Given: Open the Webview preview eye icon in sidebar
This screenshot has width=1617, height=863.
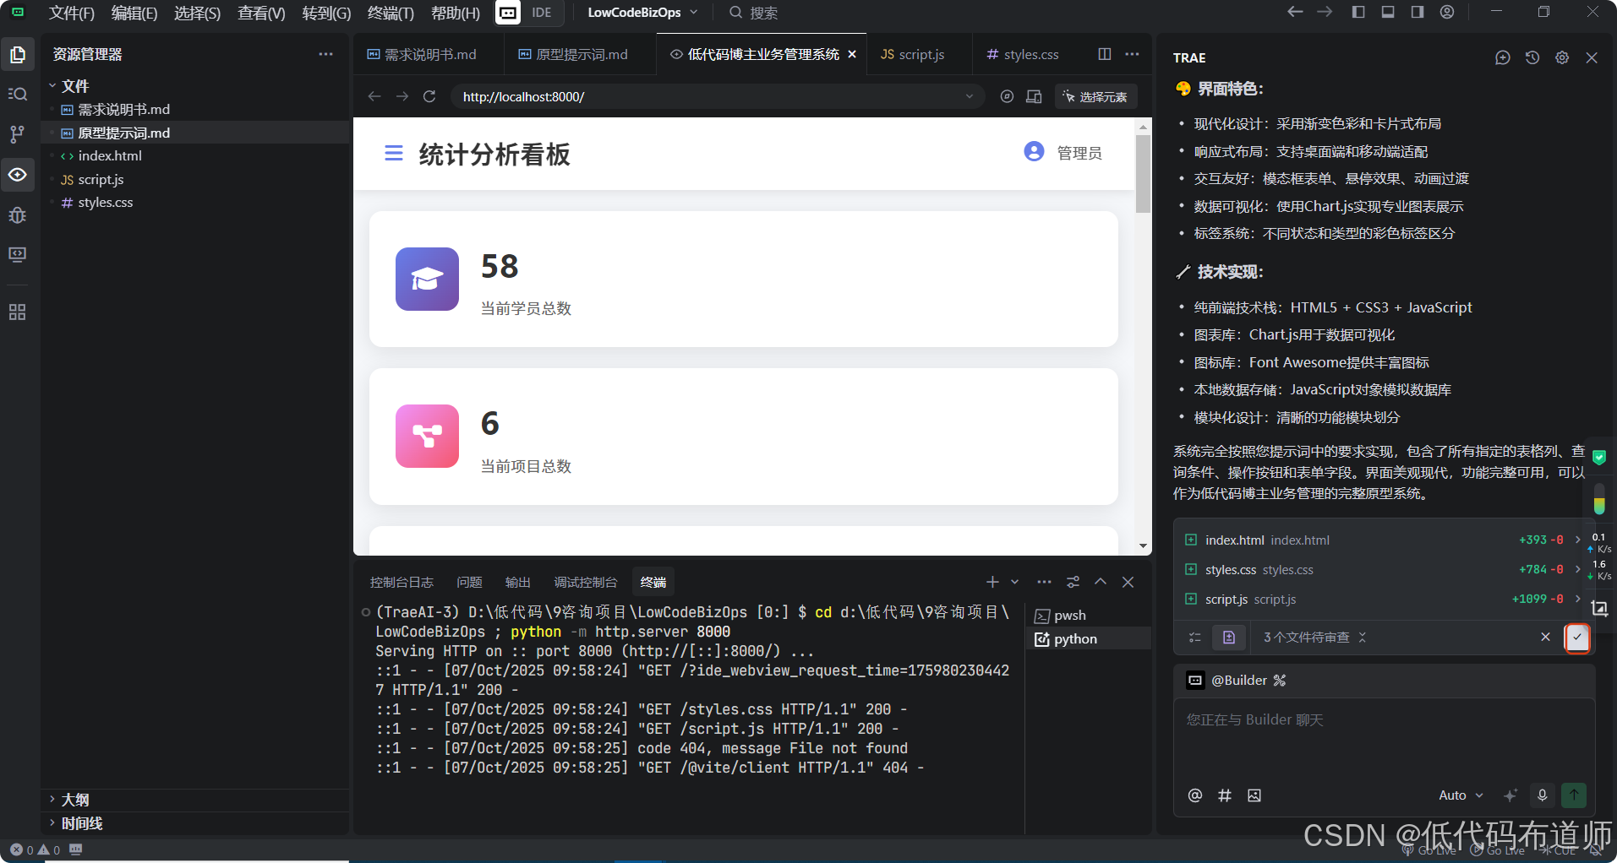Looking at the screenshot, I should [18, 174].
